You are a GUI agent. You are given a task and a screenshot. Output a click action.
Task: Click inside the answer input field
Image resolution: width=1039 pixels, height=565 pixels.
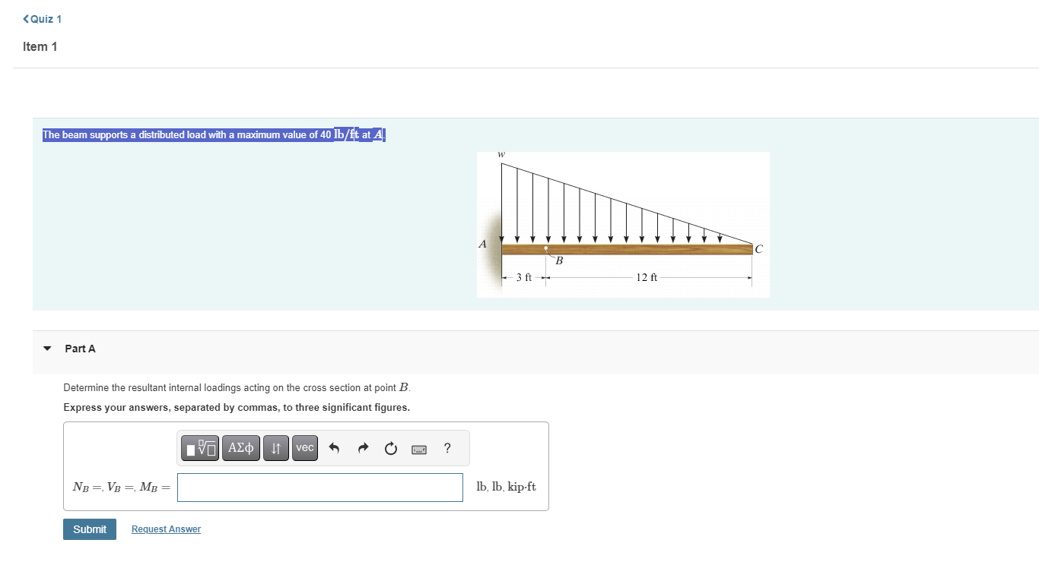pos(319,487)
